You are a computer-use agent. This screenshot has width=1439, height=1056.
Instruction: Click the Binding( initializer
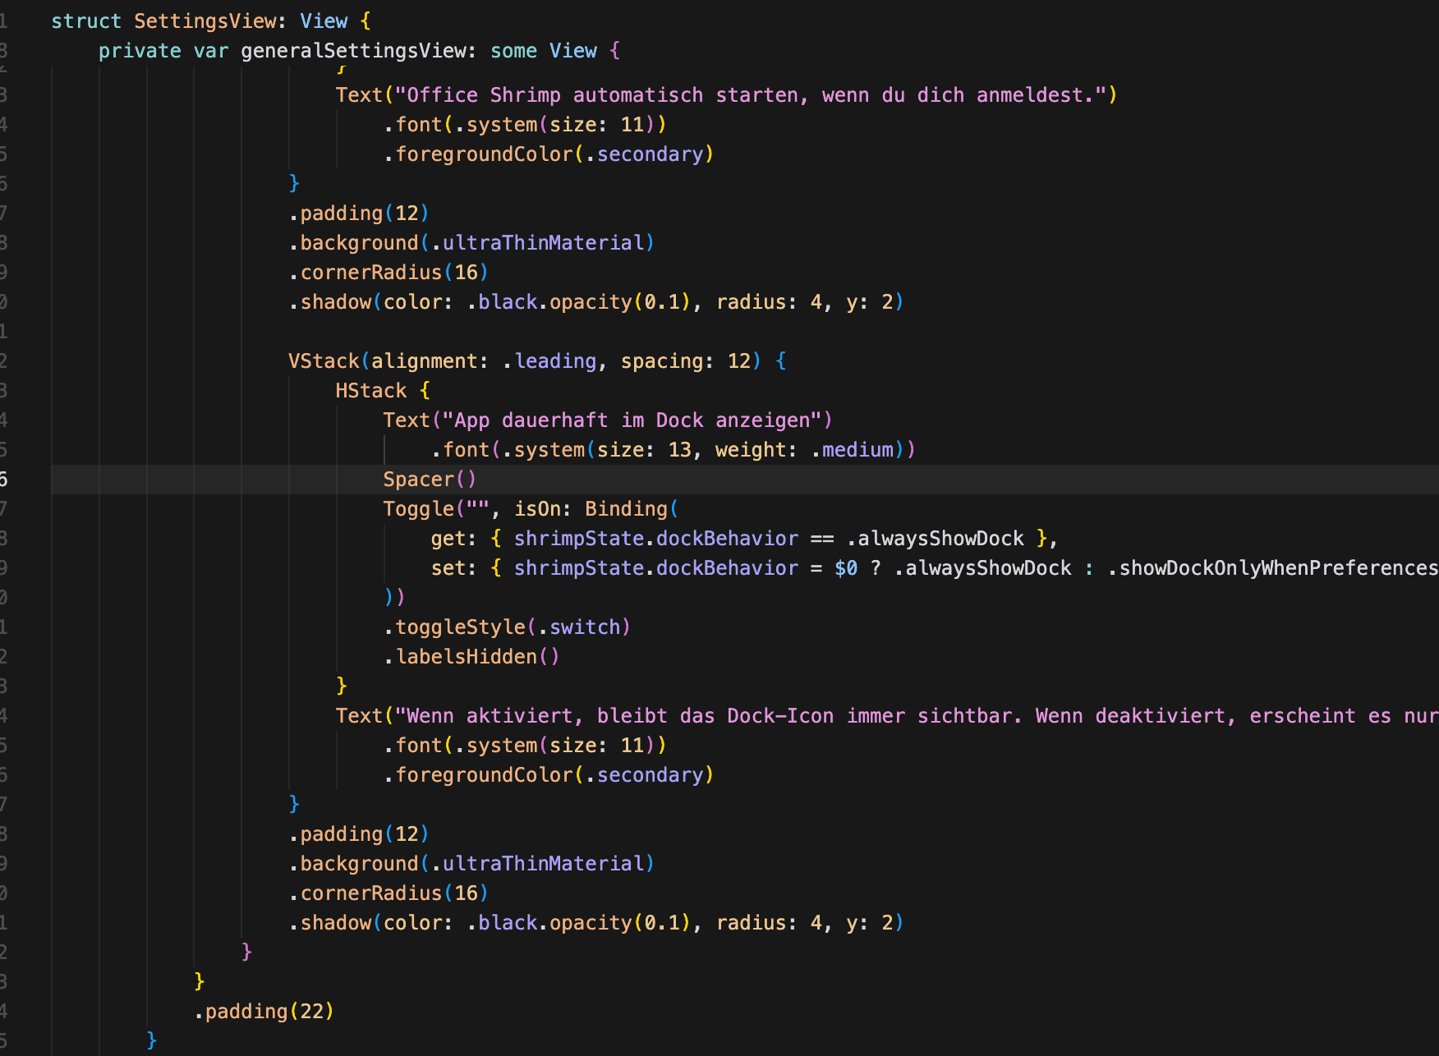(632, 509)
